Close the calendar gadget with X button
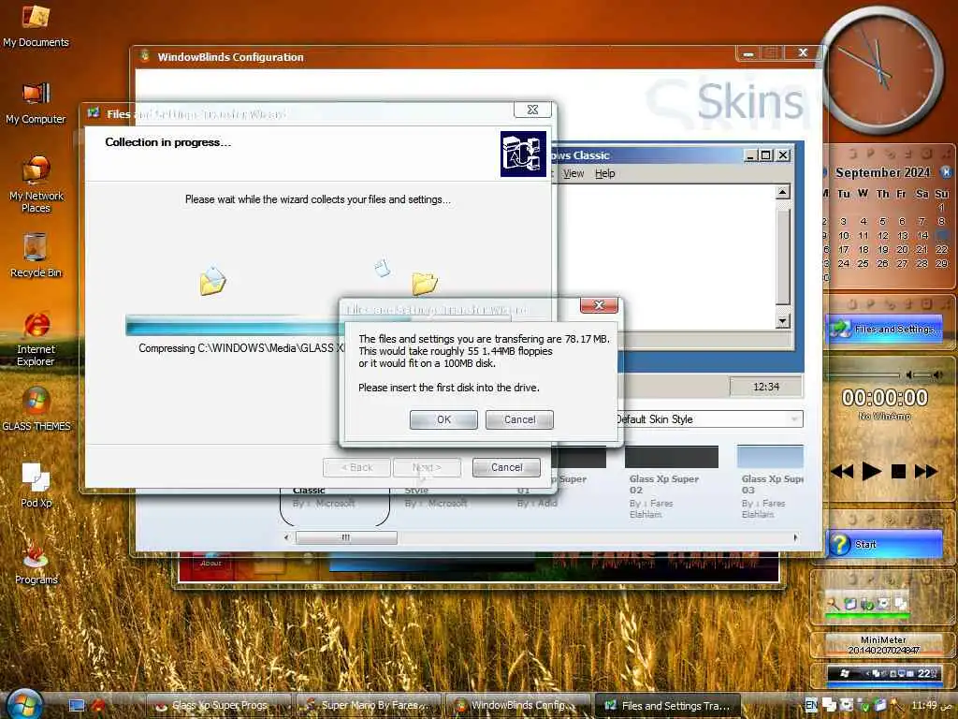 946,172
